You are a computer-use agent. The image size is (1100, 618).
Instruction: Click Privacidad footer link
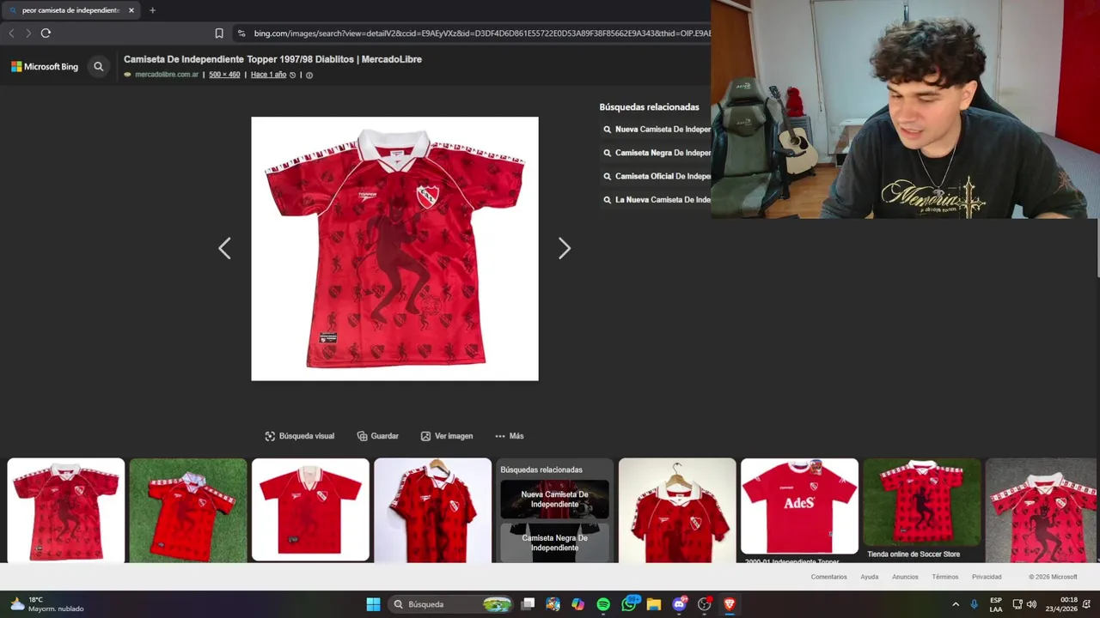987,577
